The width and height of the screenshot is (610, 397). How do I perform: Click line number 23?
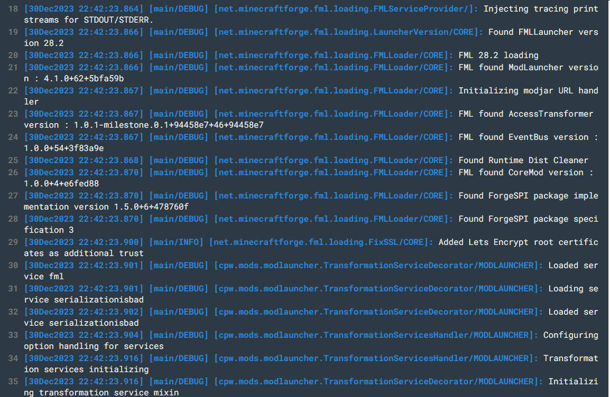click(13, 114)
